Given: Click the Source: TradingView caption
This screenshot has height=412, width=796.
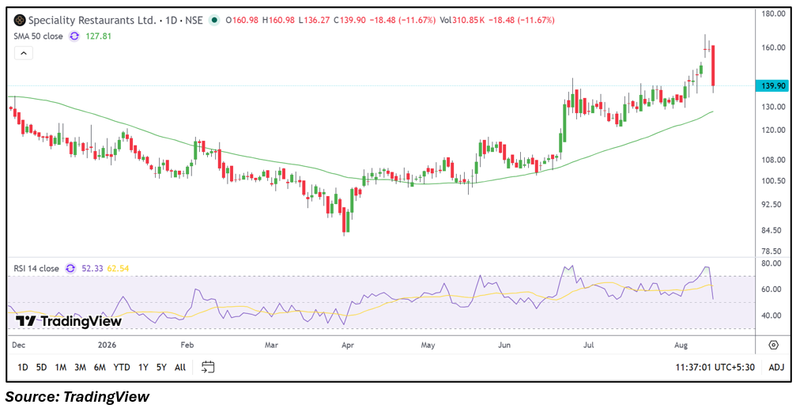Looking at the screenshot, I should coord(78,396).
